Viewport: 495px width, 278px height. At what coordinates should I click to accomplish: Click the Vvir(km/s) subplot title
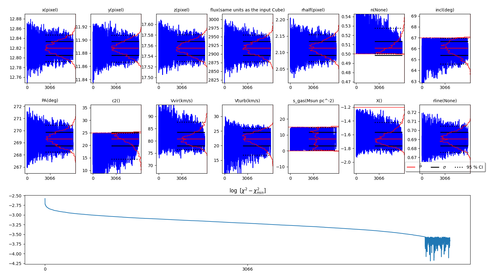tap(181, 101)
